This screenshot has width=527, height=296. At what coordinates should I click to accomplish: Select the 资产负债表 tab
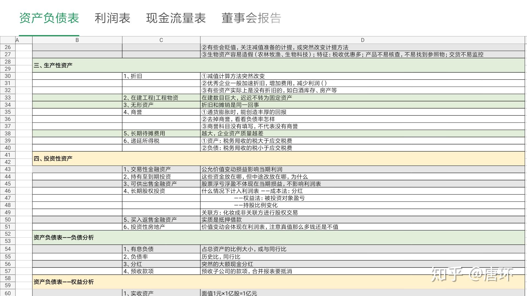pos(49,18)
